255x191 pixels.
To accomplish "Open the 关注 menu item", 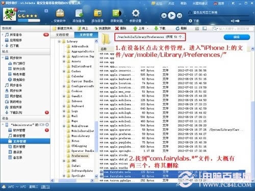I will [171, 4].
